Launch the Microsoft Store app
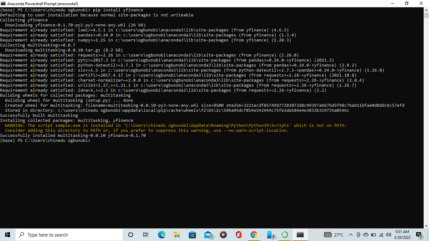429x241 pixels. (x=192, y=235)
